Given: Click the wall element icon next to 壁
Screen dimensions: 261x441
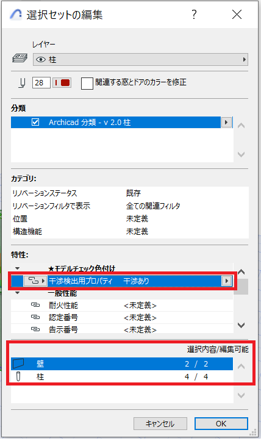Looking at the screenshot, I should coord(18,364).
